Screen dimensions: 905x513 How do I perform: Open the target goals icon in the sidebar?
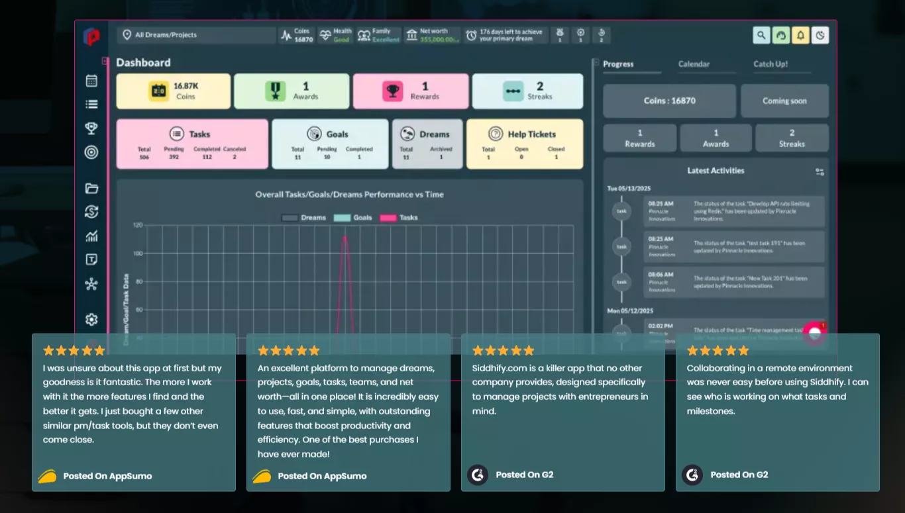coord(91,152)
